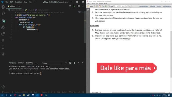Start Go Live server from status bar
Screen dimensions: 172x97
pyautogui.click(x=73, y=92)
